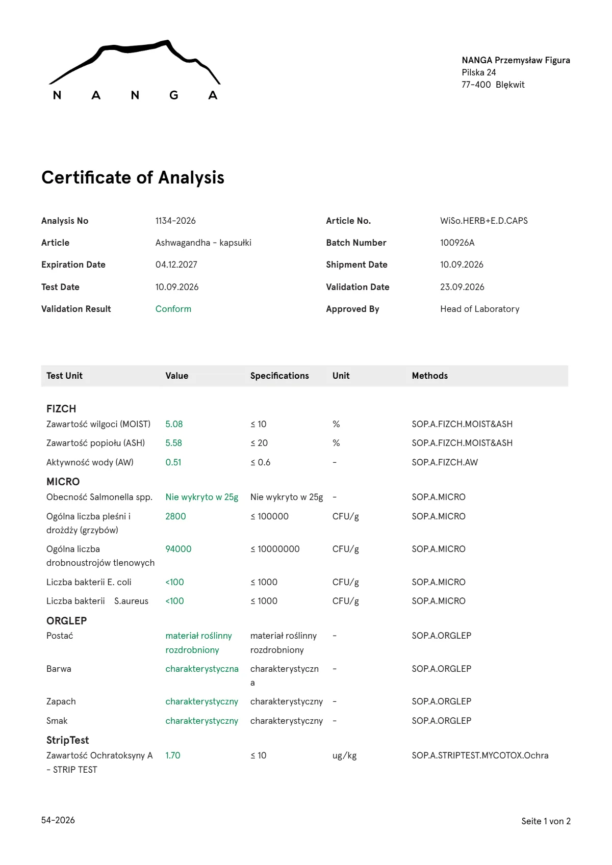This screenshot has width=612, height=865.
Task: Click the 'Barwa' row label
Action: (59, 669)
